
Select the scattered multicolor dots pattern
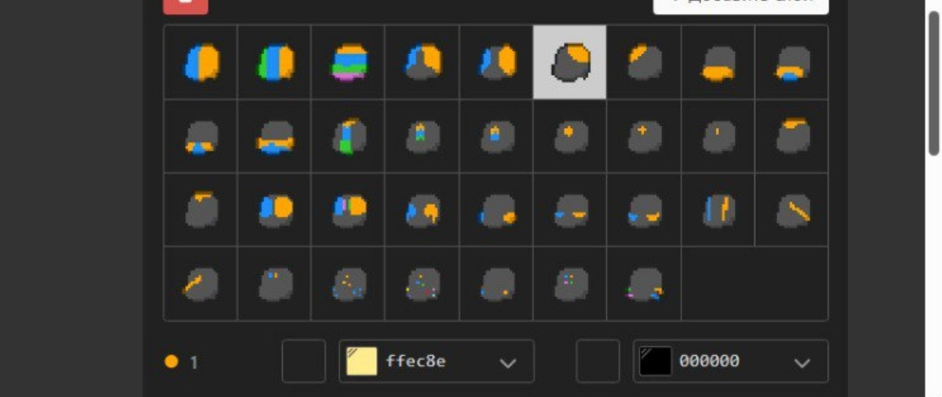(422, 284)
